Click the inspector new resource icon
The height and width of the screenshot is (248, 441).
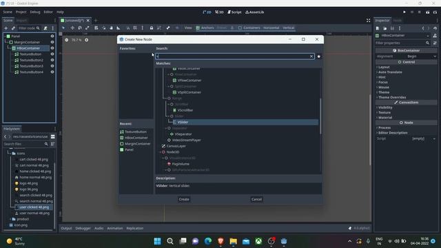coord(378,28)
